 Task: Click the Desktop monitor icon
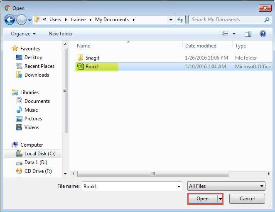coord(19,57)
